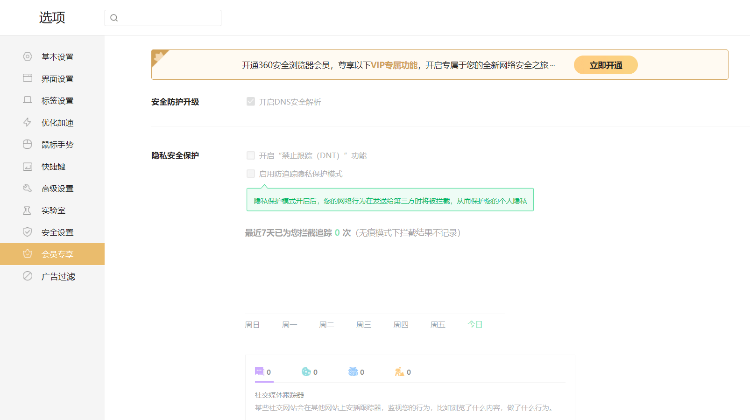Open security settings via shield icon

click(28, 232)
